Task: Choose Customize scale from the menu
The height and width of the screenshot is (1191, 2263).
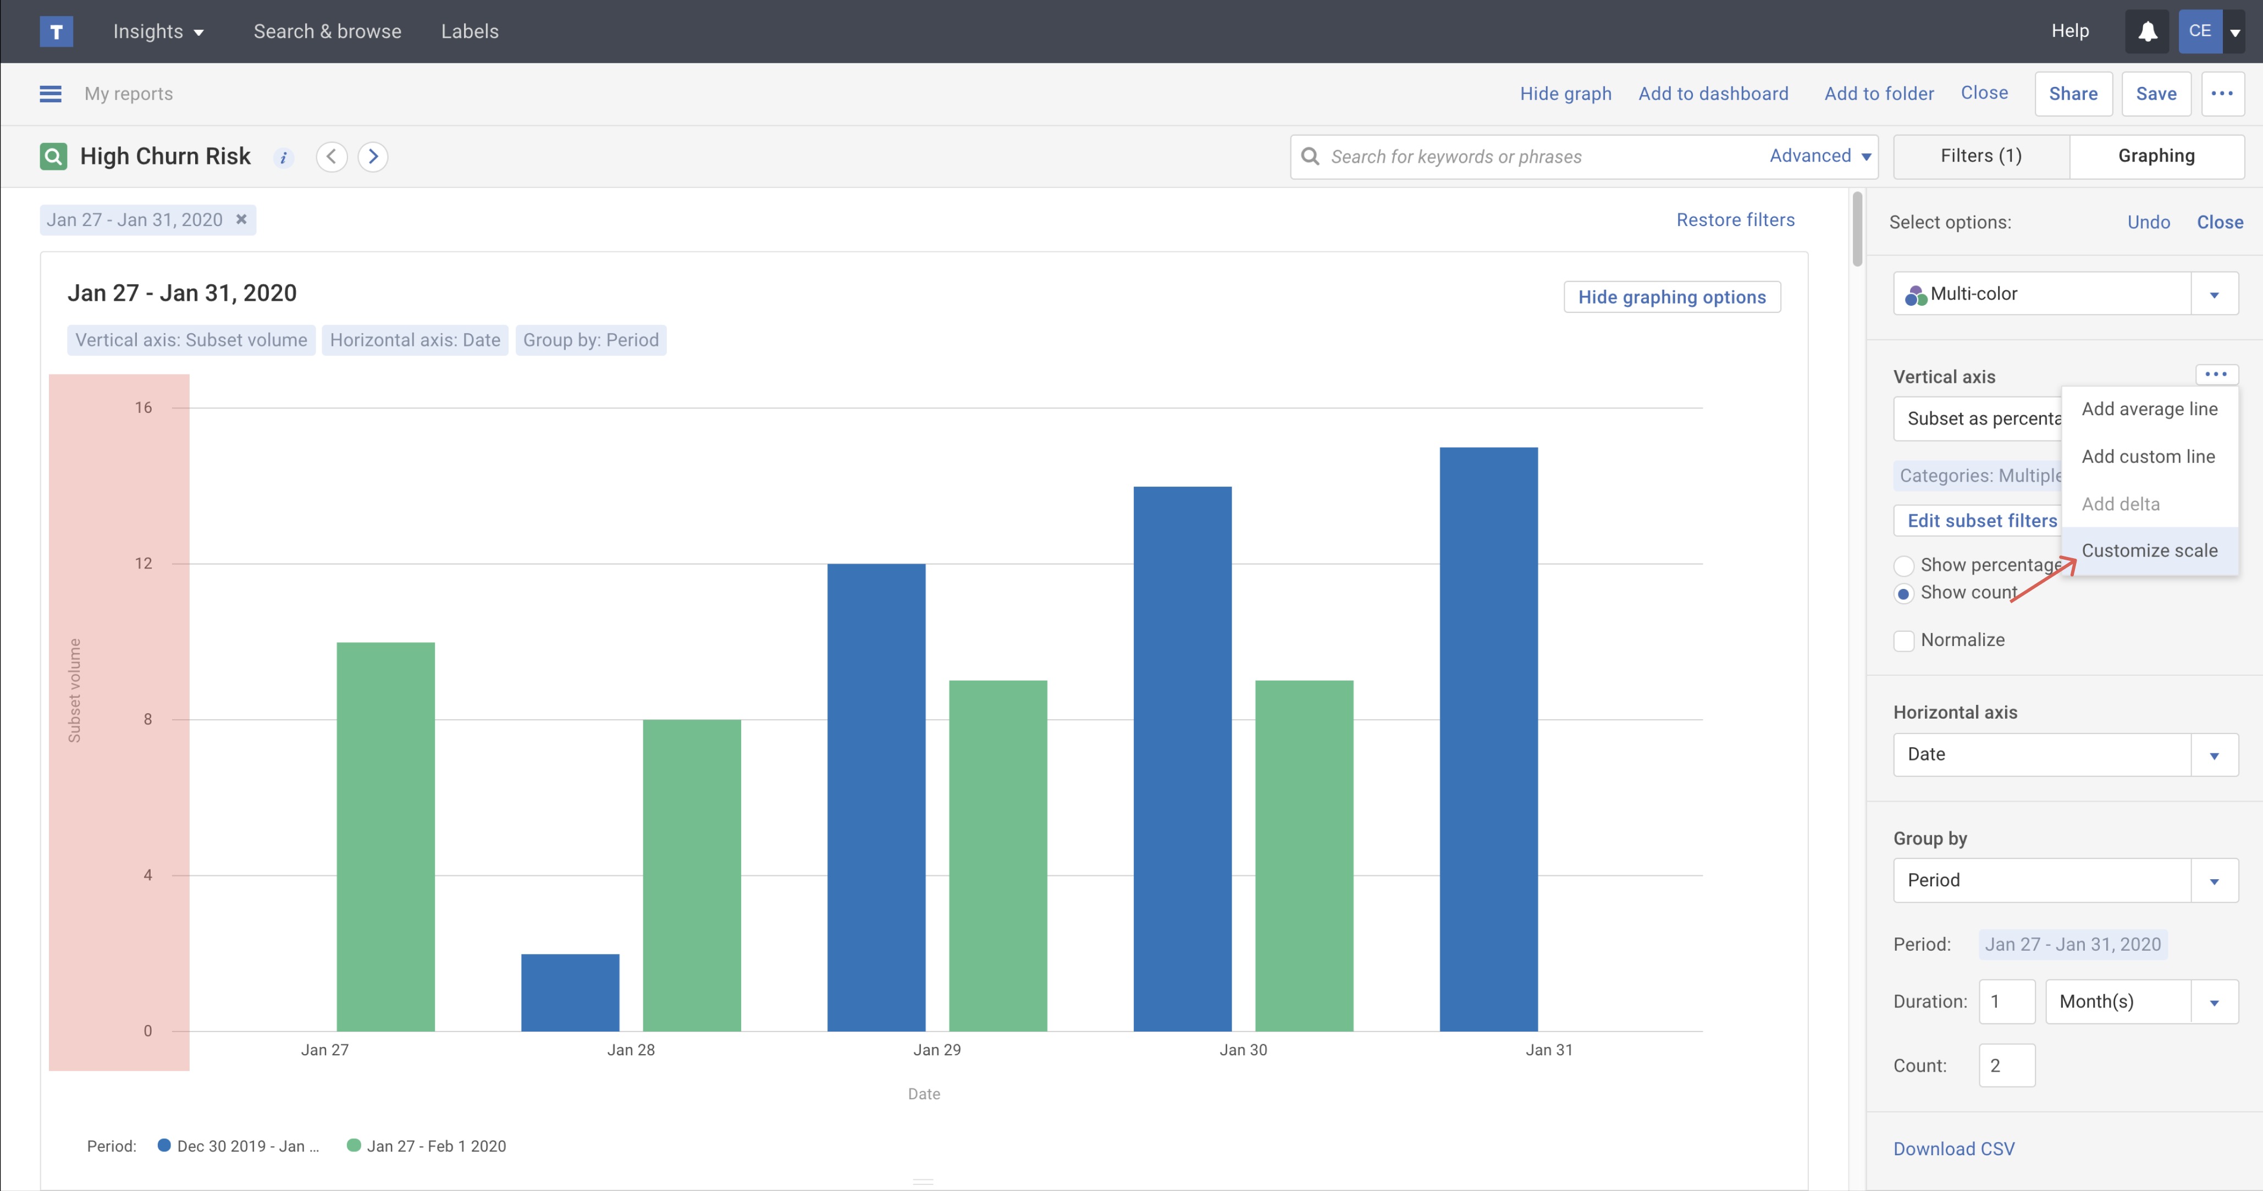Action: coord(2150,550)
